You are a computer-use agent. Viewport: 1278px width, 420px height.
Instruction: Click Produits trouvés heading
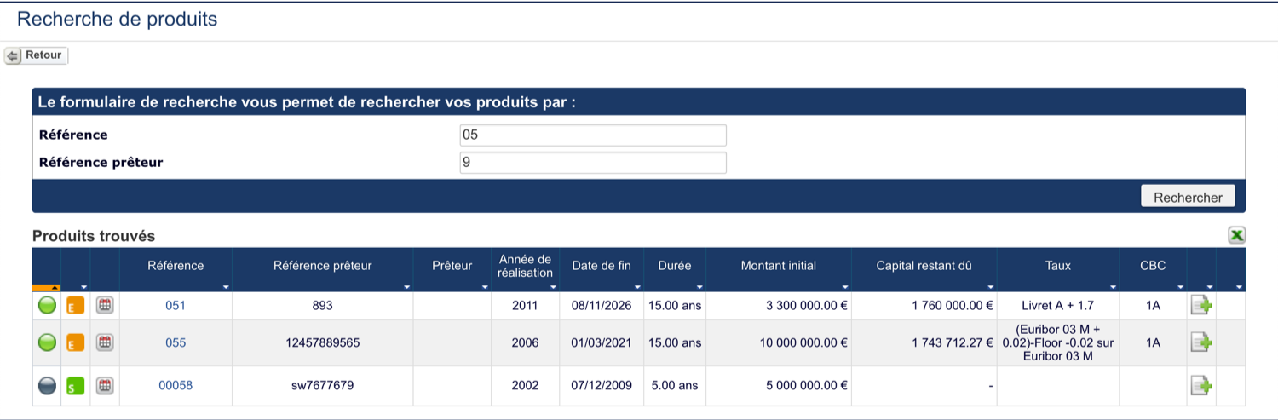click(x=94, y=236)
